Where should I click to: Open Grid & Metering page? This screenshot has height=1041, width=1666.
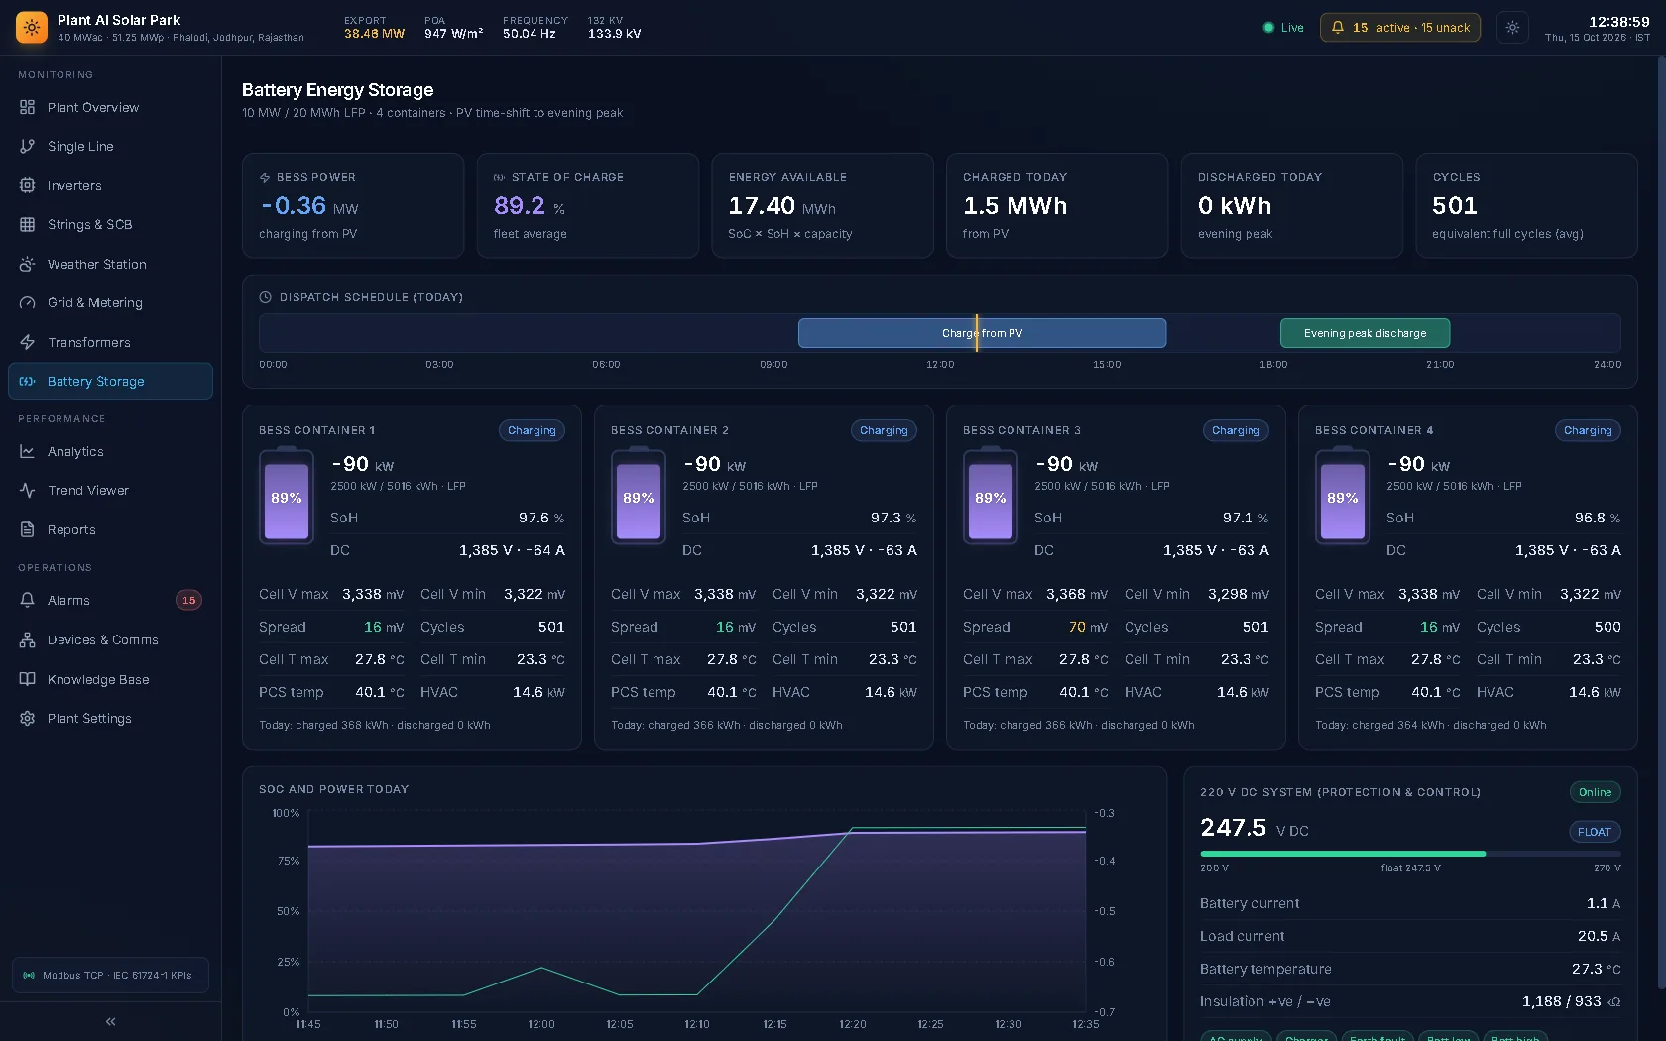point(110,302)
